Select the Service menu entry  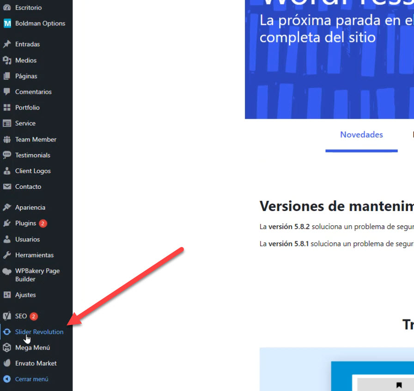point(25,123)
